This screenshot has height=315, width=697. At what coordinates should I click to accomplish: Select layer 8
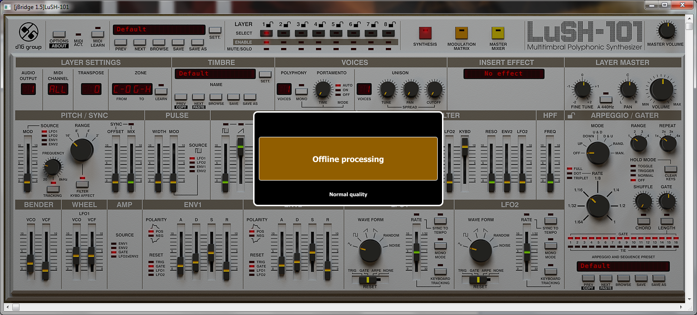(x=389, y=33)
